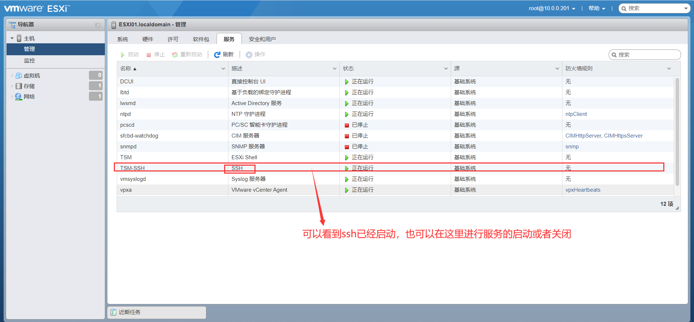Collapse the Host tree node

coord(12,38)
